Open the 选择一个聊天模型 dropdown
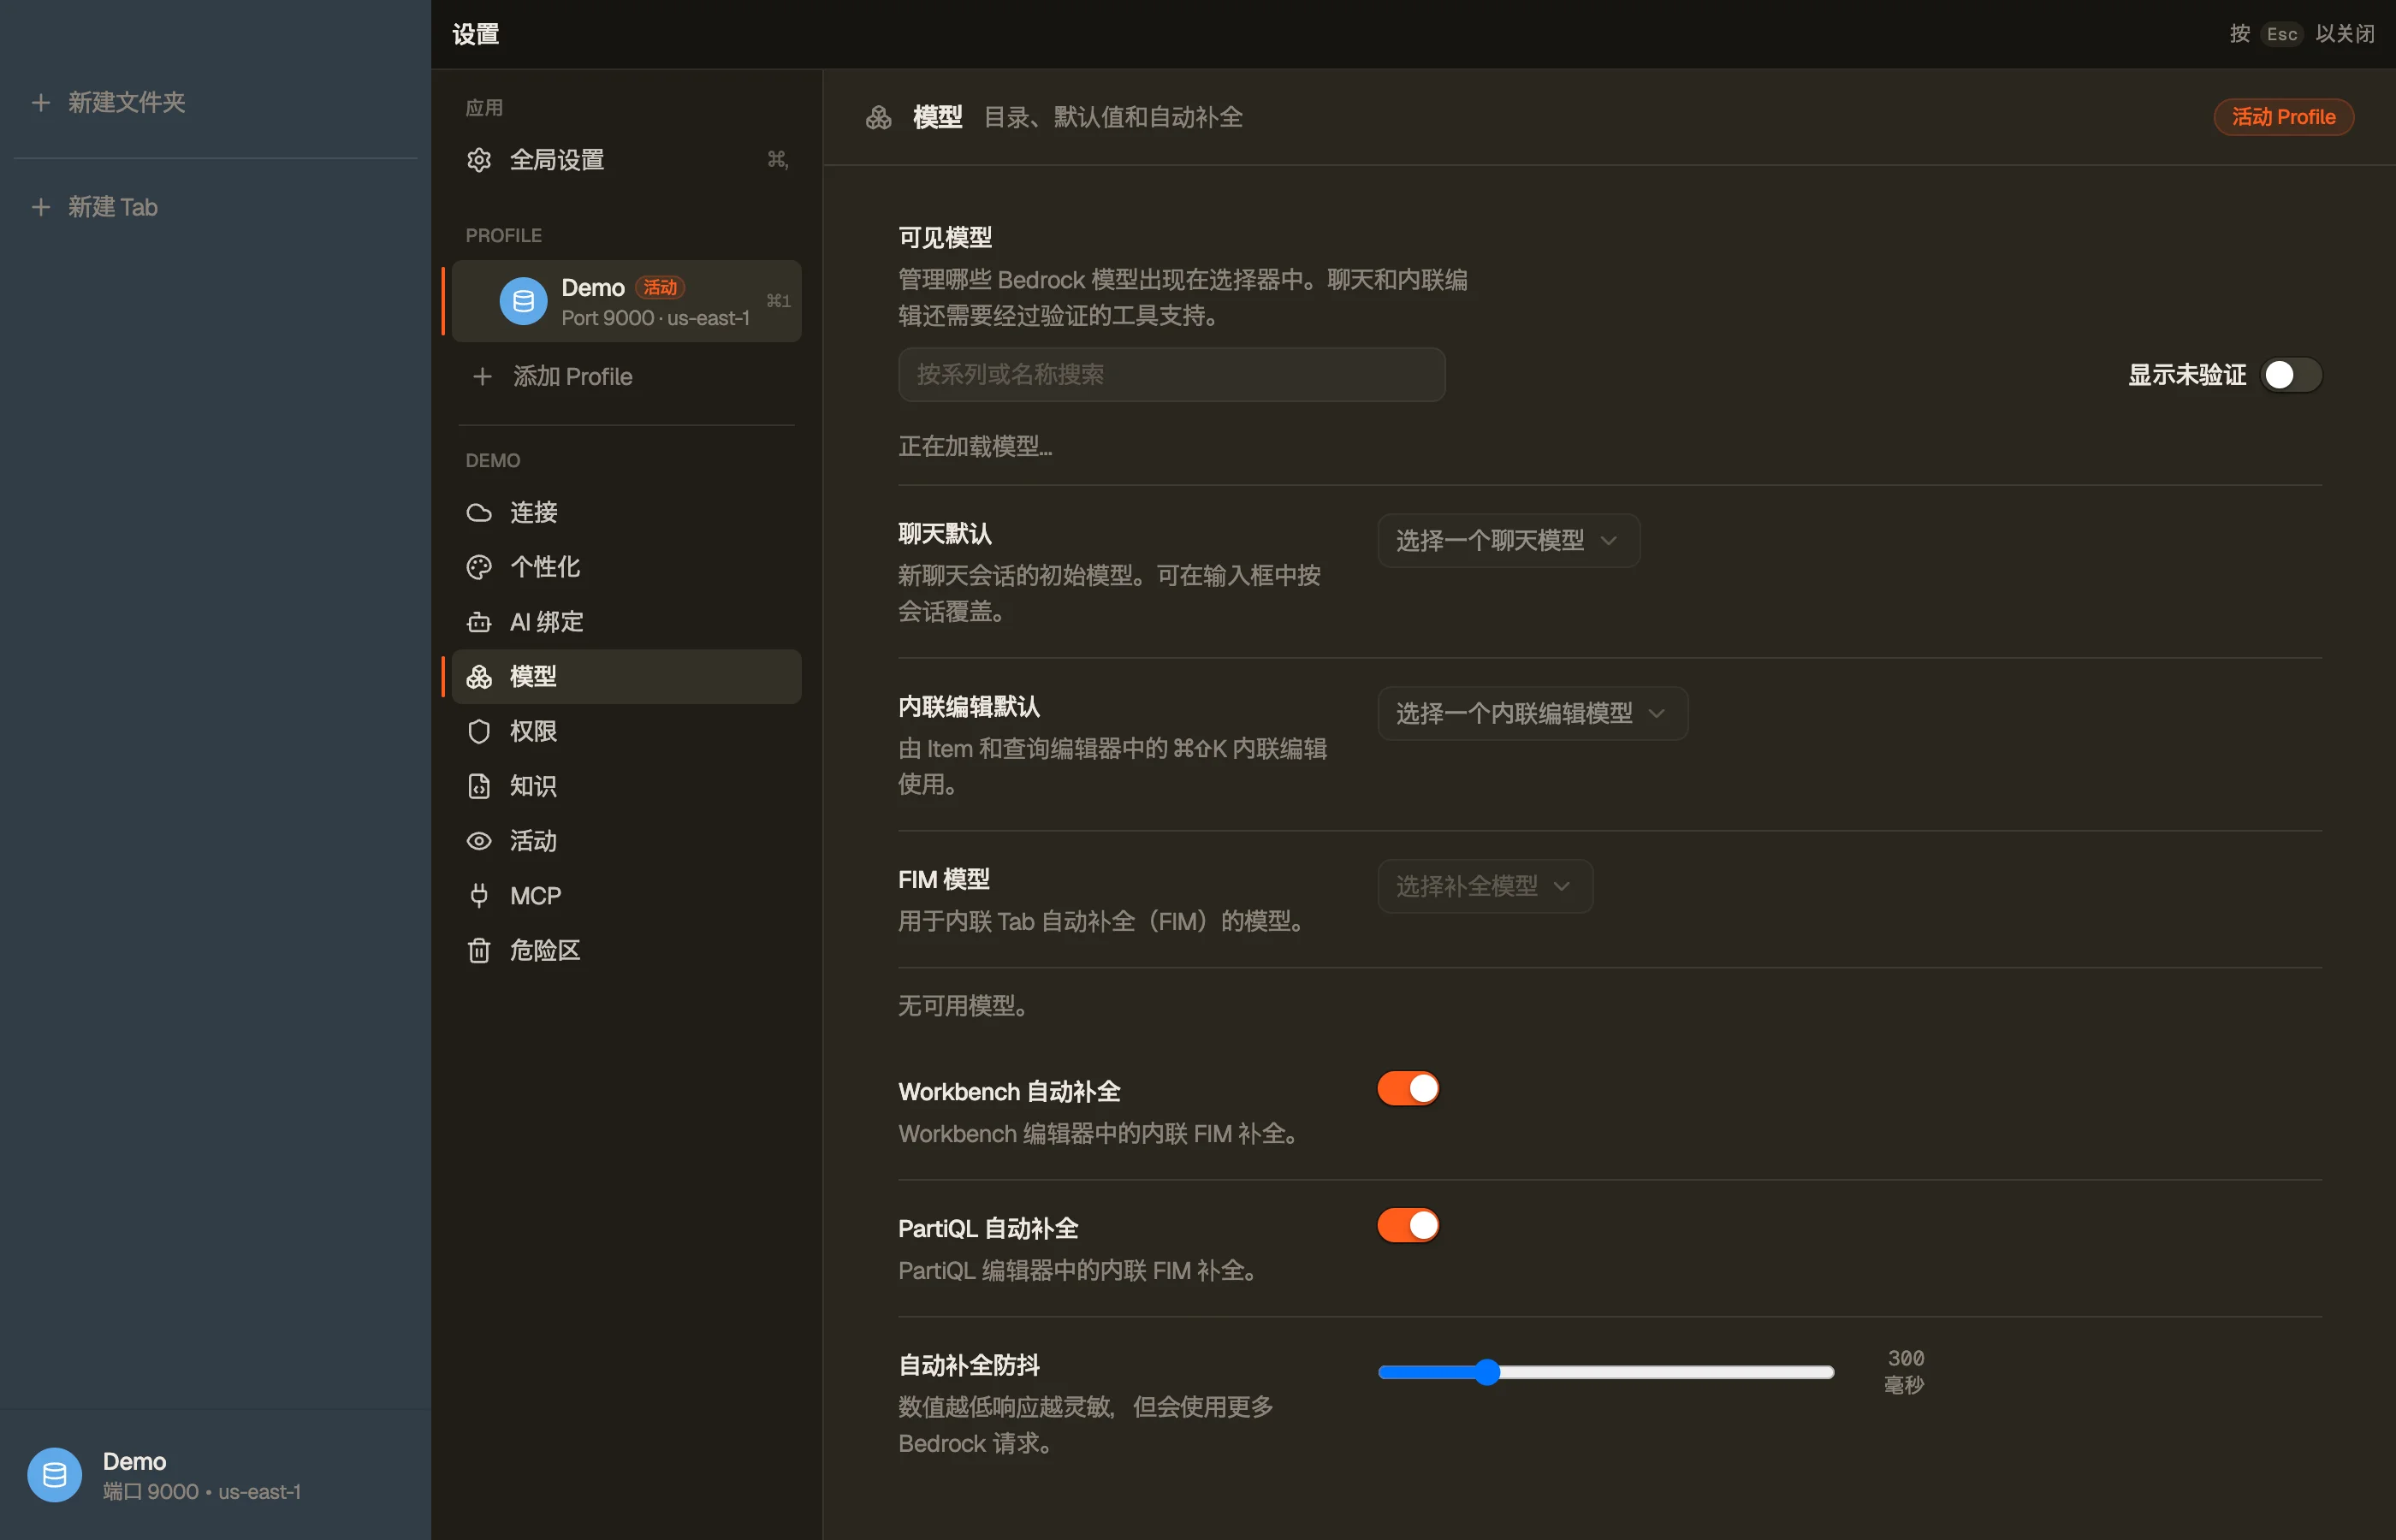 click(1508, 541)
